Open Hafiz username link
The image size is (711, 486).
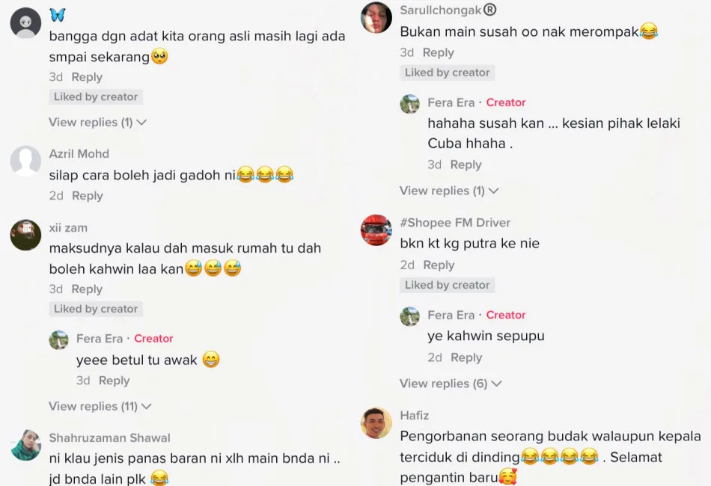tap(415, 415)
